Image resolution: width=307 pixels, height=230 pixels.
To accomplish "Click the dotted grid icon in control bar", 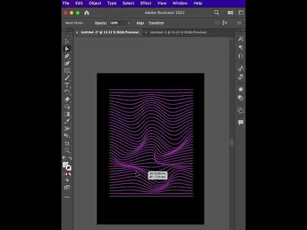I will [x=217, y=23].
